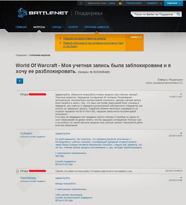Open the Статьи navigation dropdown
Image resolution: width=186 pixels, height=205 pixels.
pos(58,27)
